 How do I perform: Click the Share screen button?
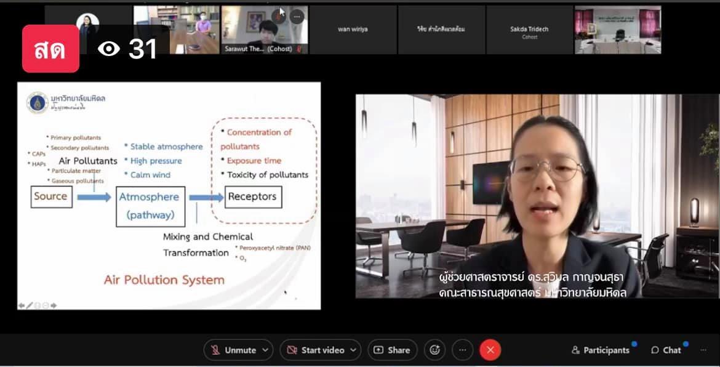tap(392, 350)
